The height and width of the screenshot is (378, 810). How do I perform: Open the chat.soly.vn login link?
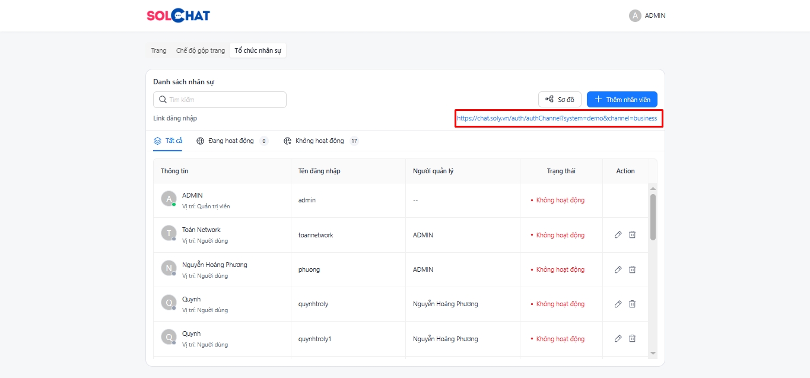tap(557, 118)
